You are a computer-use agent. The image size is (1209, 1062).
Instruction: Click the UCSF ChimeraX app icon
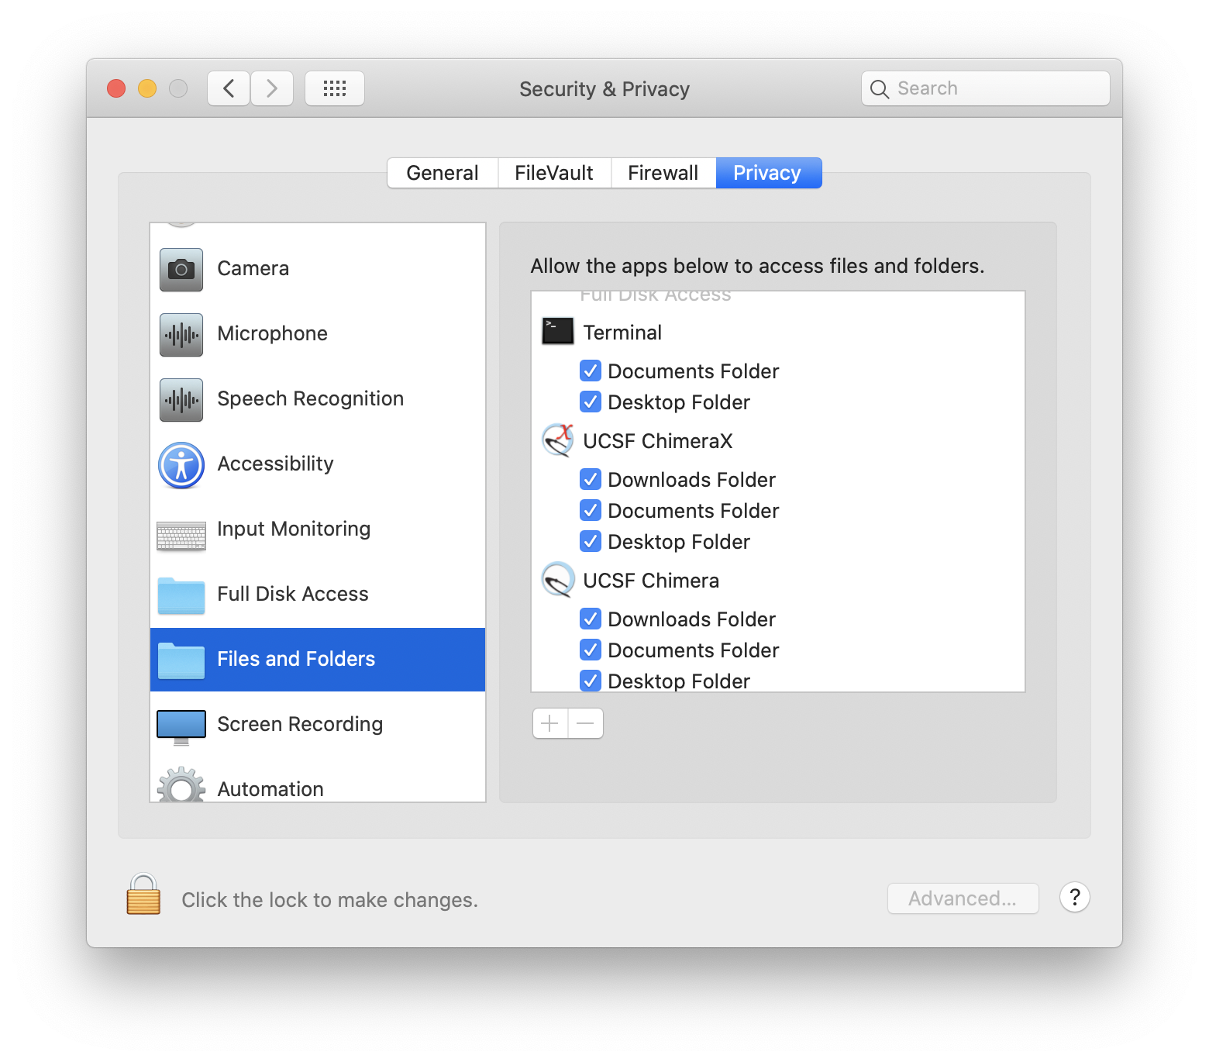557,440
